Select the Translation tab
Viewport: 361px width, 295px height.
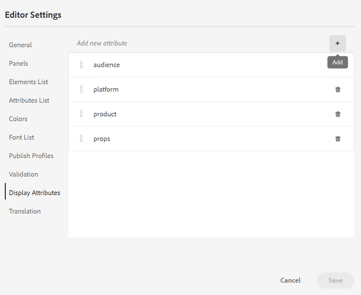coord(25,211)
